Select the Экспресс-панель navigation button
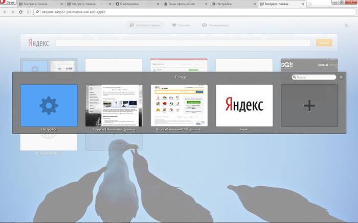 [145, 26]
